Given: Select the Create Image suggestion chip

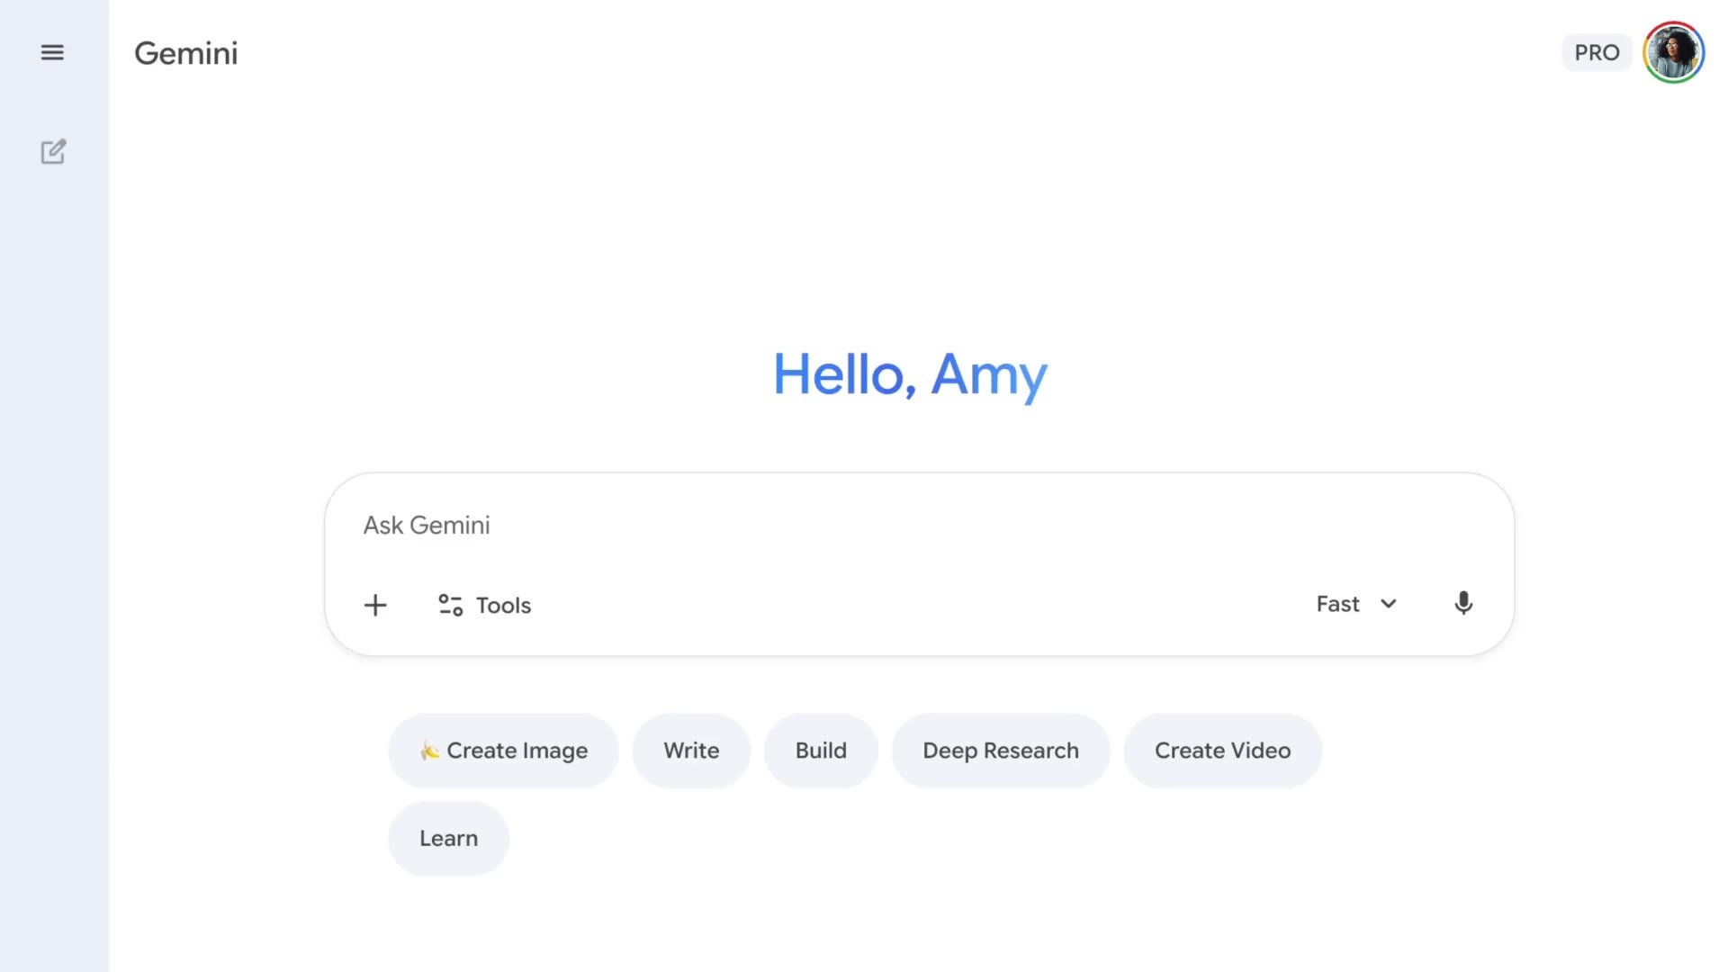Looking at the screenshot, I should pyautogui.click(x=503, y=751).
